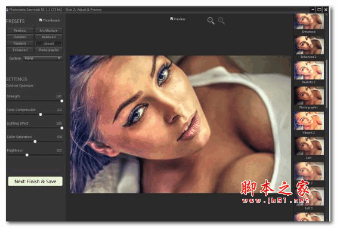
Task: Toggle the Preview checkbox
Action: (x=172, y=19)
